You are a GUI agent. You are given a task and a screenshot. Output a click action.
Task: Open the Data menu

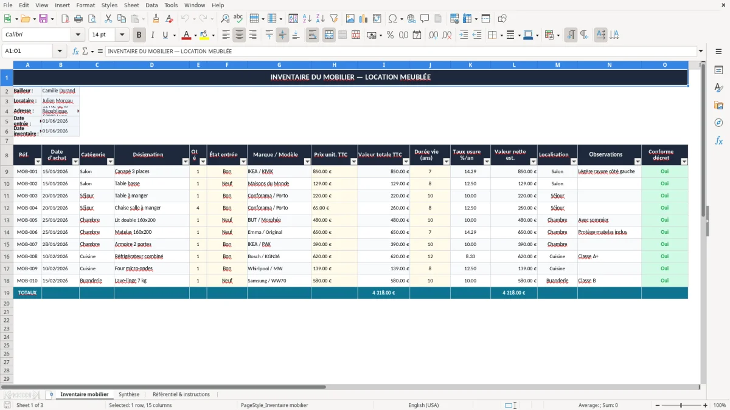(x=151, y=5)
